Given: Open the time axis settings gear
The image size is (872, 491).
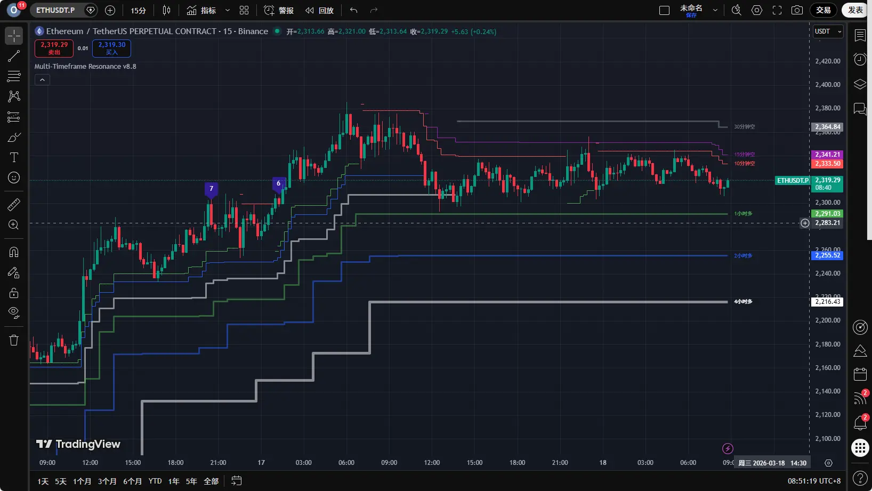Looking at the screenshot, I should [828, 463].
